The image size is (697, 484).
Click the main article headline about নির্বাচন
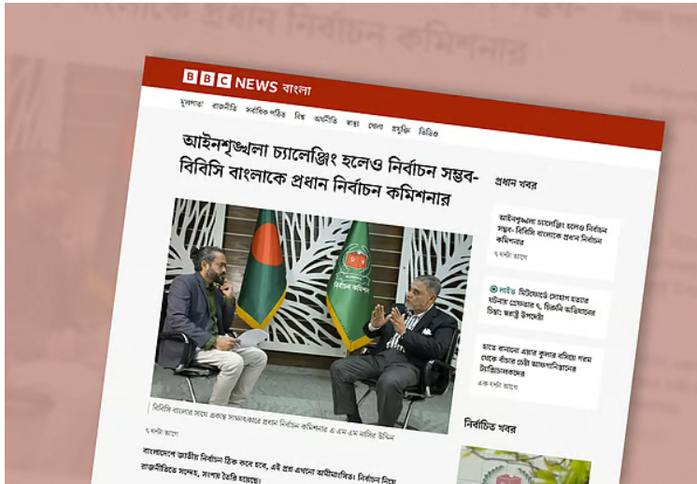pyautogui.click(x=328, y=171)
